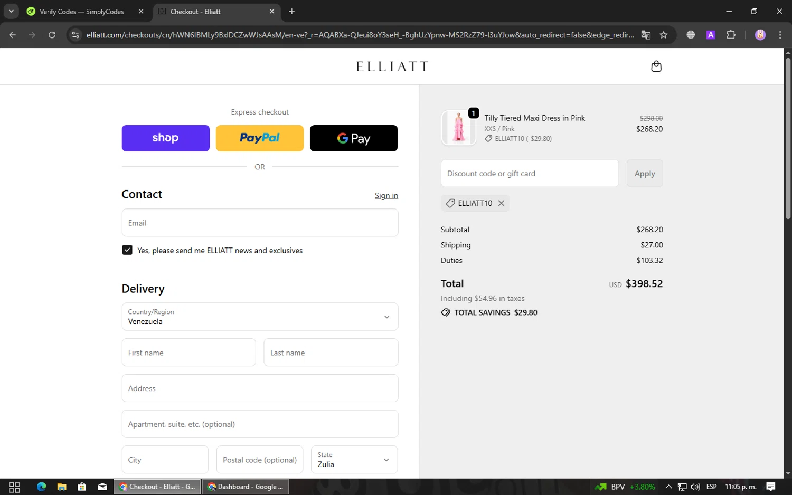Expand the Country/Region dropdown

(260, 317)
